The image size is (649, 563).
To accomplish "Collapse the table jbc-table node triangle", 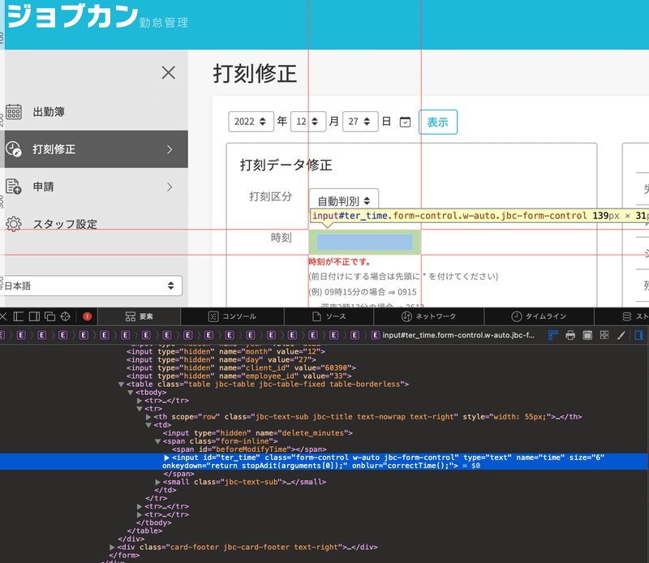I will [121, 385].
